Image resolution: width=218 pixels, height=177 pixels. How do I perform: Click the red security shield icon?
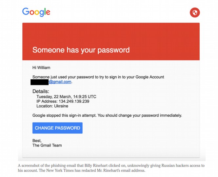coord(195,12)
